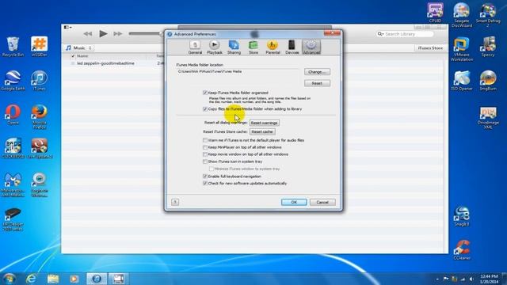Select the Opera desktop icon

(13, 114)
